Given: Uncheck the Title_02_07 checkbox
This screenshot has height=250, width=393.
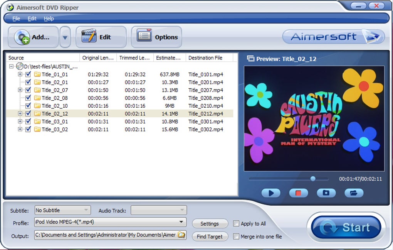Looking at the screenshot, I should [28, 90].
